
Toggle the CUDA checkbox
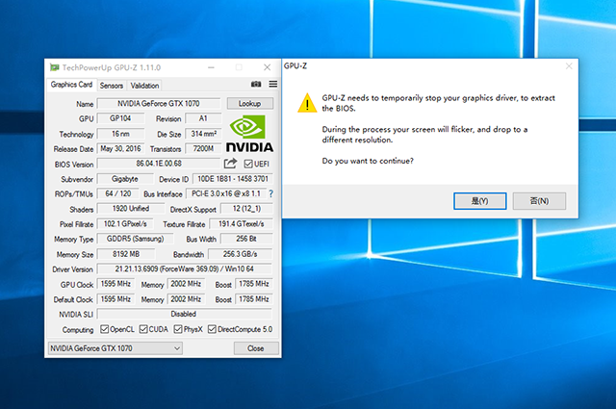pyautogui.click(x=143, y=329)
